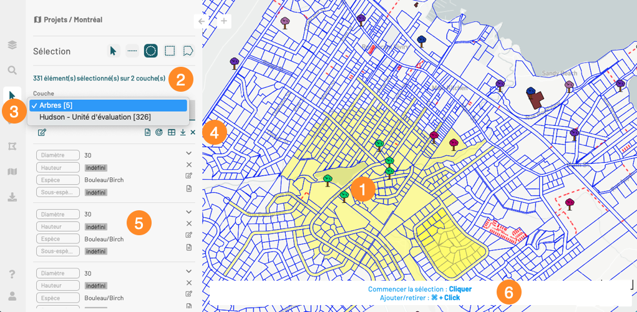Pick the polygon lasso selection tool

pyautogui.click(x=188, y=51)
